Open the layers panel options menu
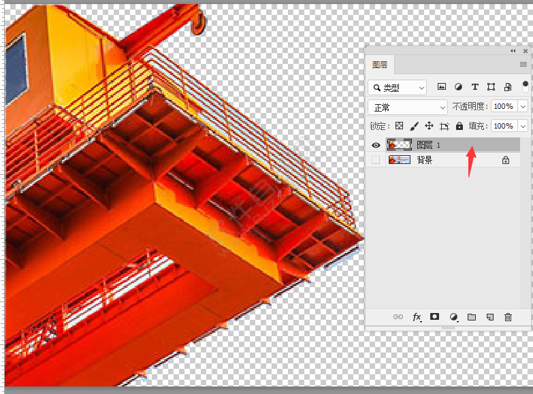 [x=523, y=64]
